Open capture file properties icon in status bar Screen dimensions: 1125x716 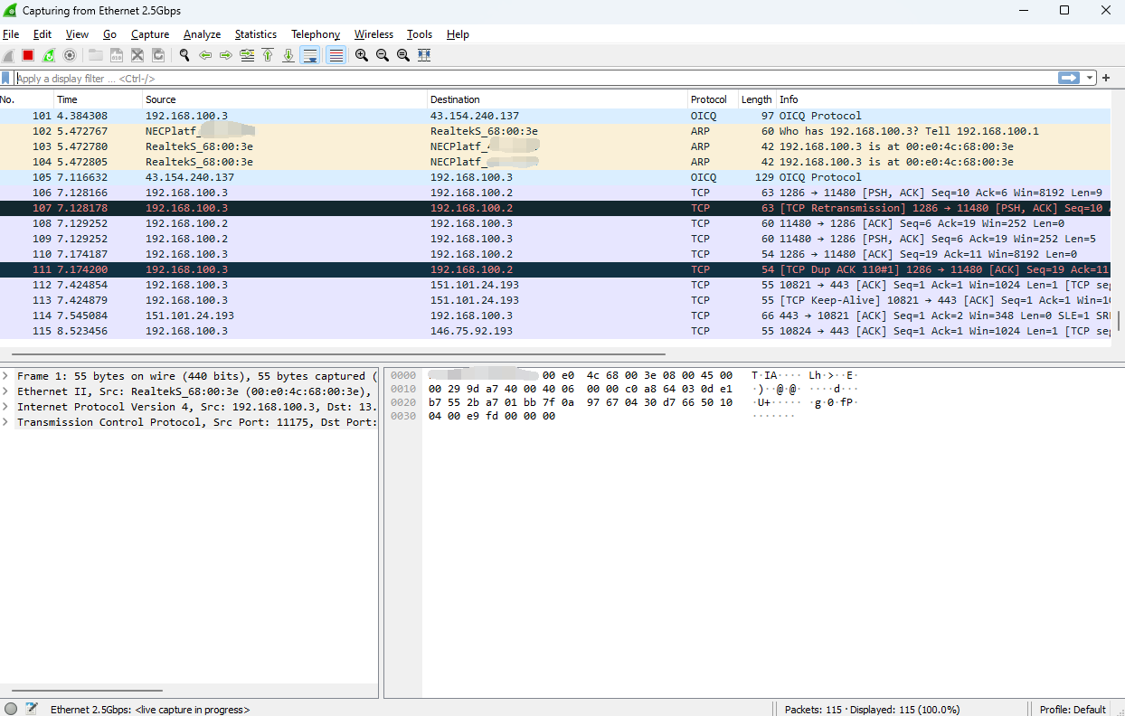coord(32,709)
